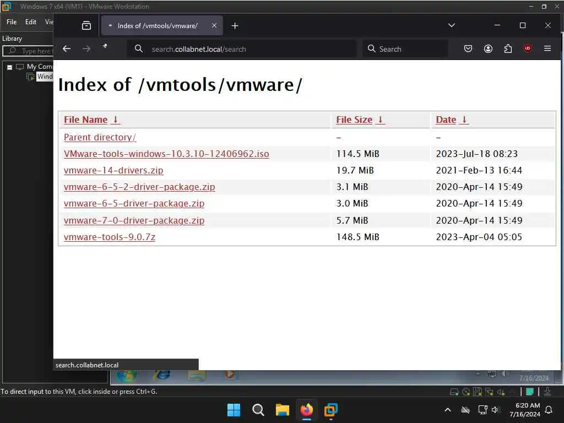The height and width of the screenshot is (423, 564).
Task: Open the clock showing 6:20 AM
Action: pyautogui.click(x=525, y=410)
